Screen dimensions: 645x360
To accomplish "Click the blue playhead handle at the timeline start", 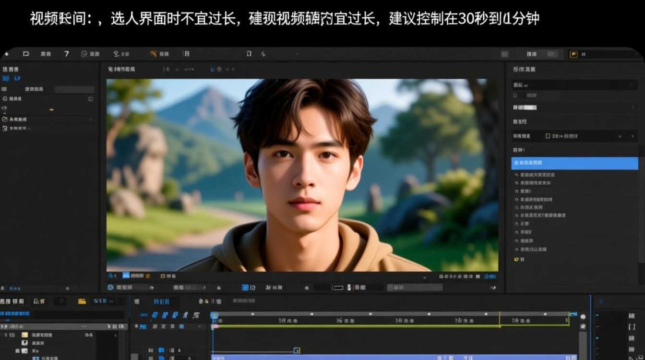I will (215, 315).
